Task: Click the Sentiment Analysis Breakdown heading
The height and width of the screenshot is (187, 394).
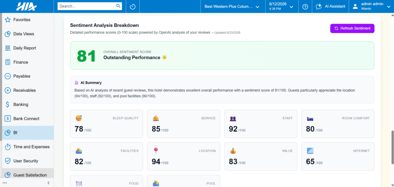Action: [x=105, y=25]
